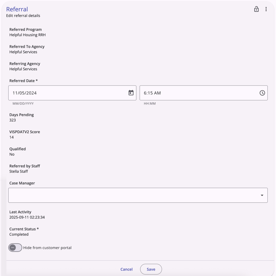
Task: Select the Helpful Housing RRH program text
Action: pyautogui.click(x=28, y=35)
